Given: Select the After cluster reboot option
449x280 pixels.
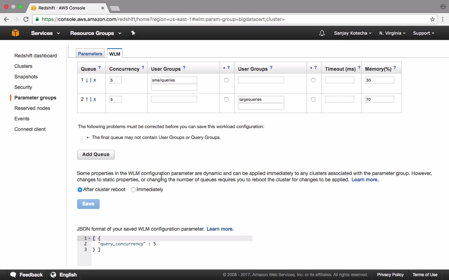Looking at the screenshot, I should coord(80,190).
